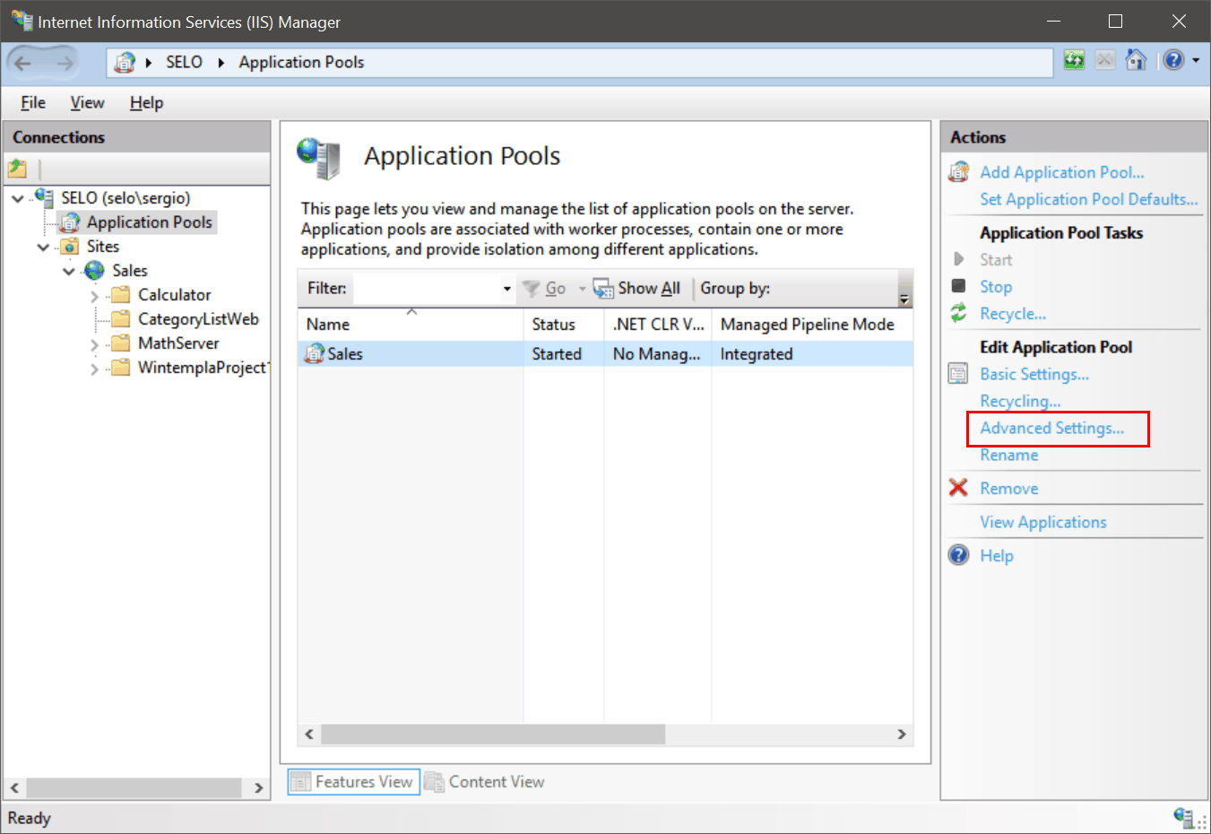
Task: Click SELO in the breadcrumb path
Action: [184, 62]
